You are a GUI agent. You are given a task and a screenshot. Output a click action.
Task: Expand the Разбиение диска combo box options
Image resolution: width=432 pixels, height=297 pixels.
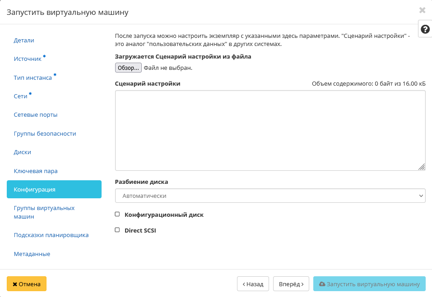point(420,196)
